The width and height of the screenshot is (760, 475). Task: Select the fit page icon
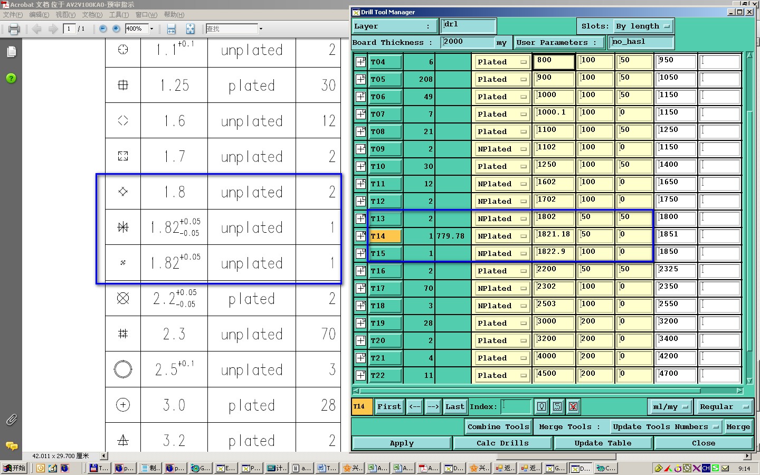(x=190, y=29)
